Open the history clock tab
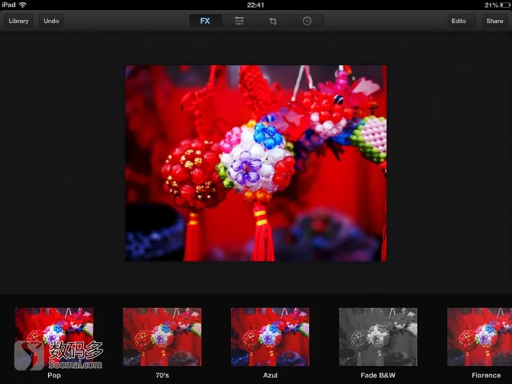This screenshot has width=512, height=384. pos(307,21)
